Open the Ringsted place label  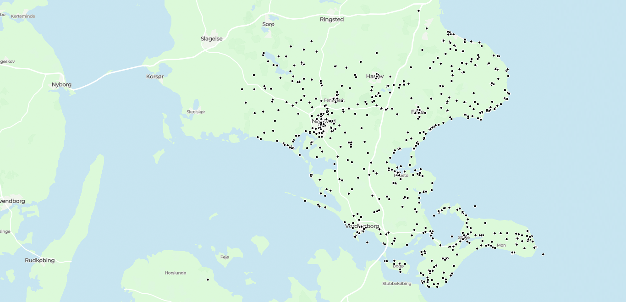coord(332,20)
